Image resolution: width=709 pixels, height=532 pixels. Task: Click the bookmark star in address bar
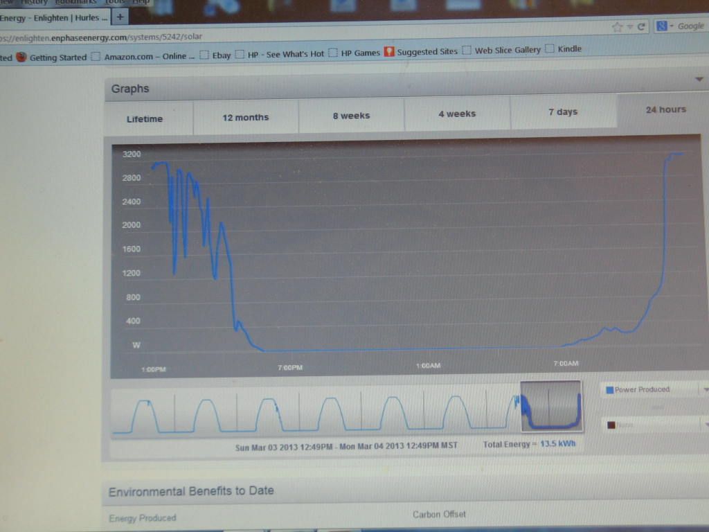coord(617,27)
